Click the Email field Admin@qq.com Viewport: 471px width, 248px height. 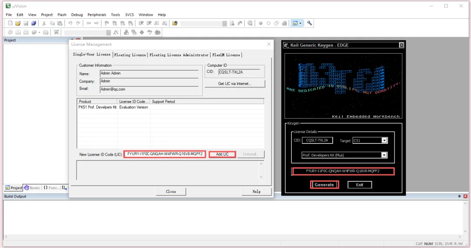[x=149, y=89]
